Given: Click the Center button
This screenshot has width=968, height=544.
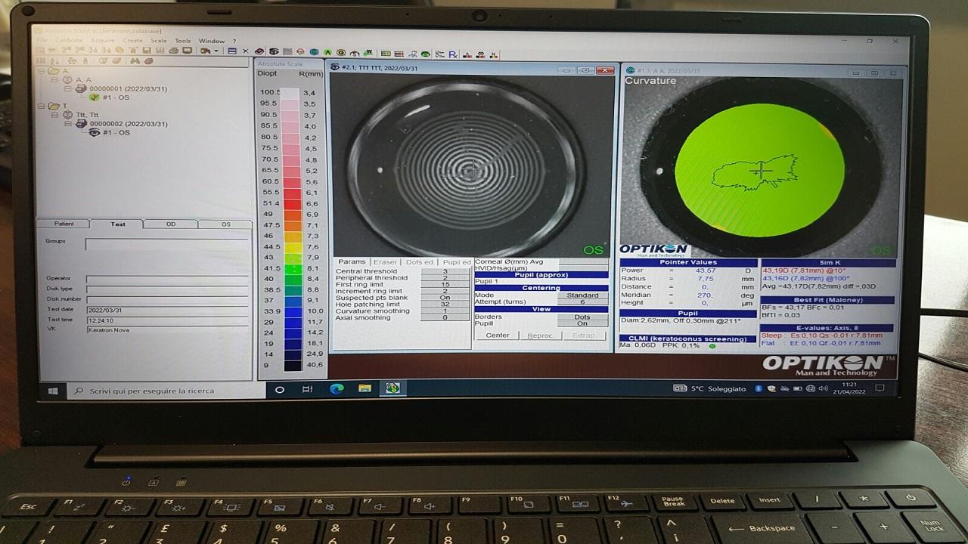Looking at the screenshot, I should pyautogui.click(x=498, y=335).
